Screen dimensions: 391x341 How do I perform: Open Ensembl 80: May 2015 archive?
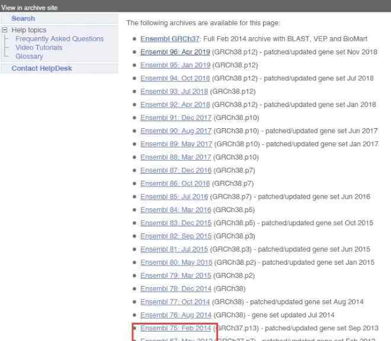[x=177, y=262]
